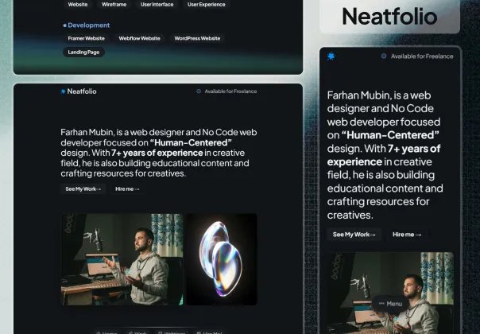Tap Hire me in mobile preview
The height and width of the screenshot is (334, 480).
(x=406, y=235)
